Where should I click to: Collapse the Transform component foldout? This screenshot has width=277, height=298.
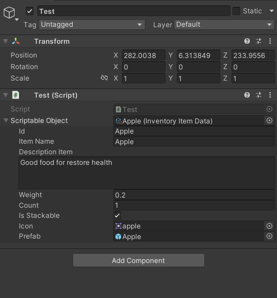click(6, 41)
